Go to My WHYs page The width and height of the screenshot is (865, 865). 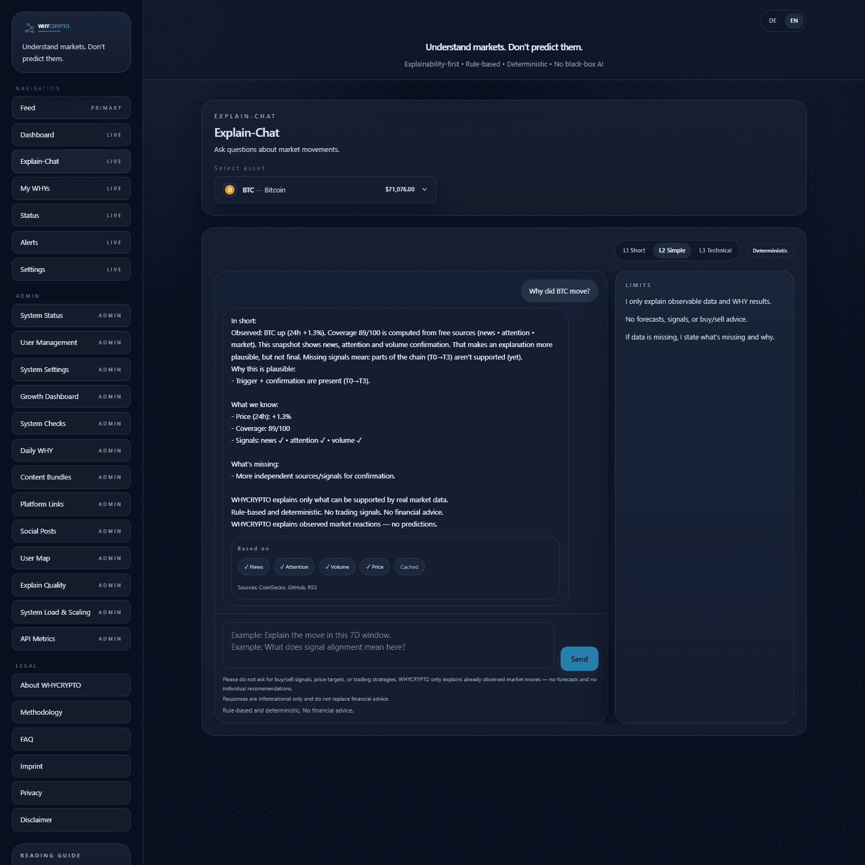(71, 189)
